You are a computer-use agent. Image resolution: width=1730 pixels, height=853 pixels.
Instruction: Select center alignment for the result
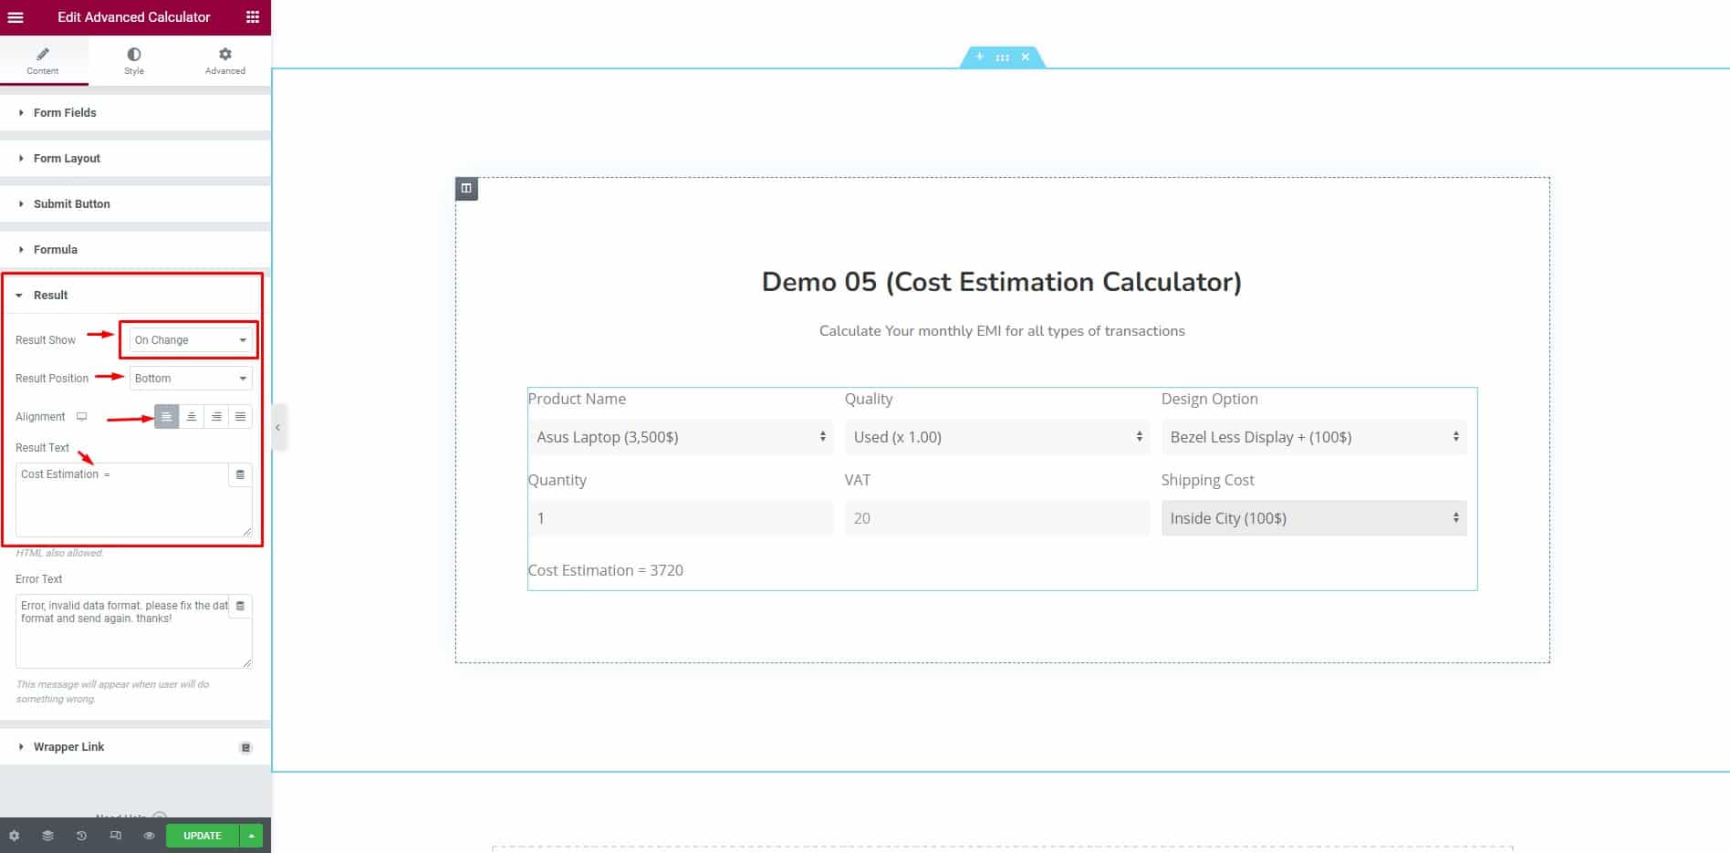tap(191, 417)
